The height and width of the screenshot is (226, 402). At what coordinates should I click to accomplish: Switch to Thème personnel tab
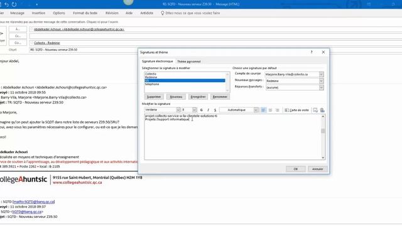[189, 62]
